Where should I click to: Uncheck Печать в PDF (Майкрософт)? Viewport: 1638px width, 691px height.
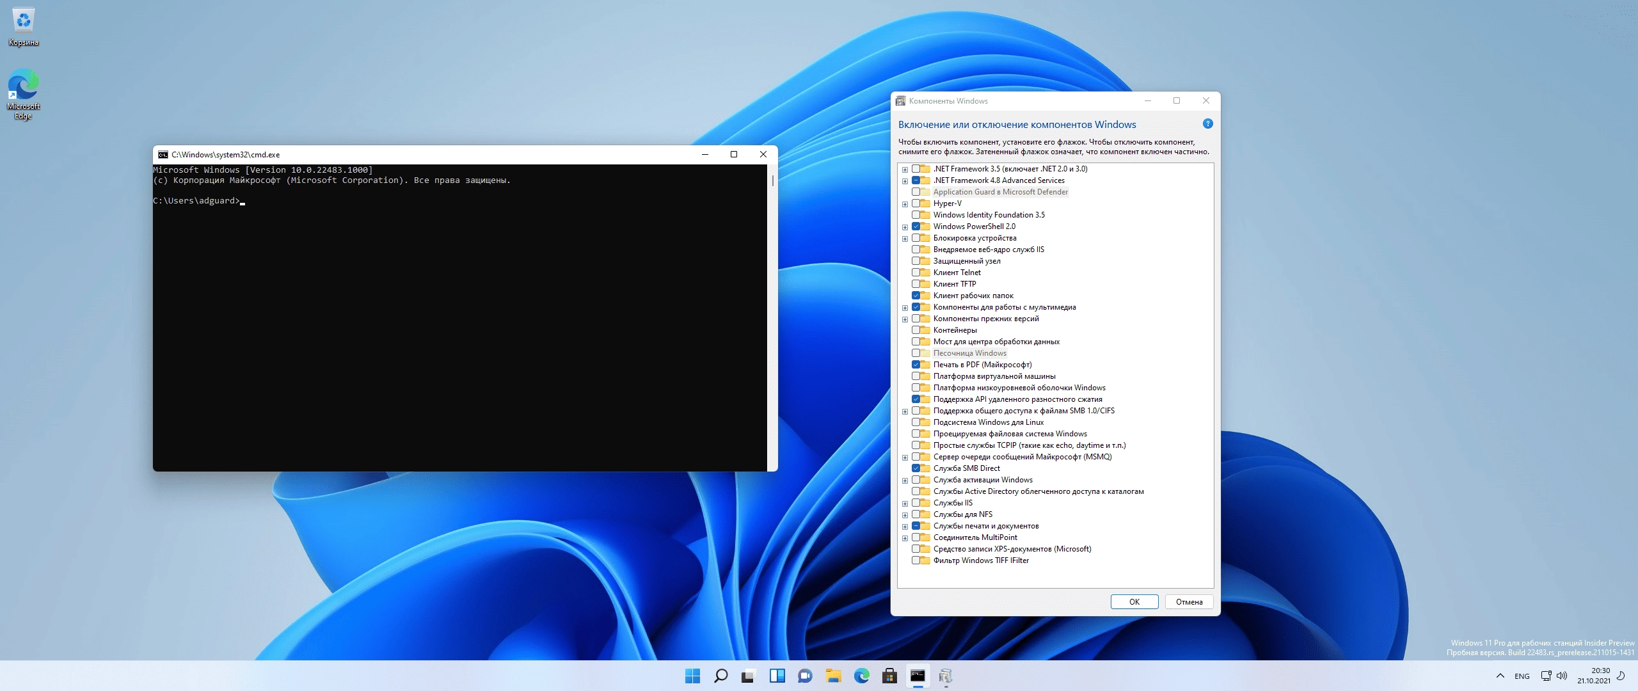click(x=916, y=365)
